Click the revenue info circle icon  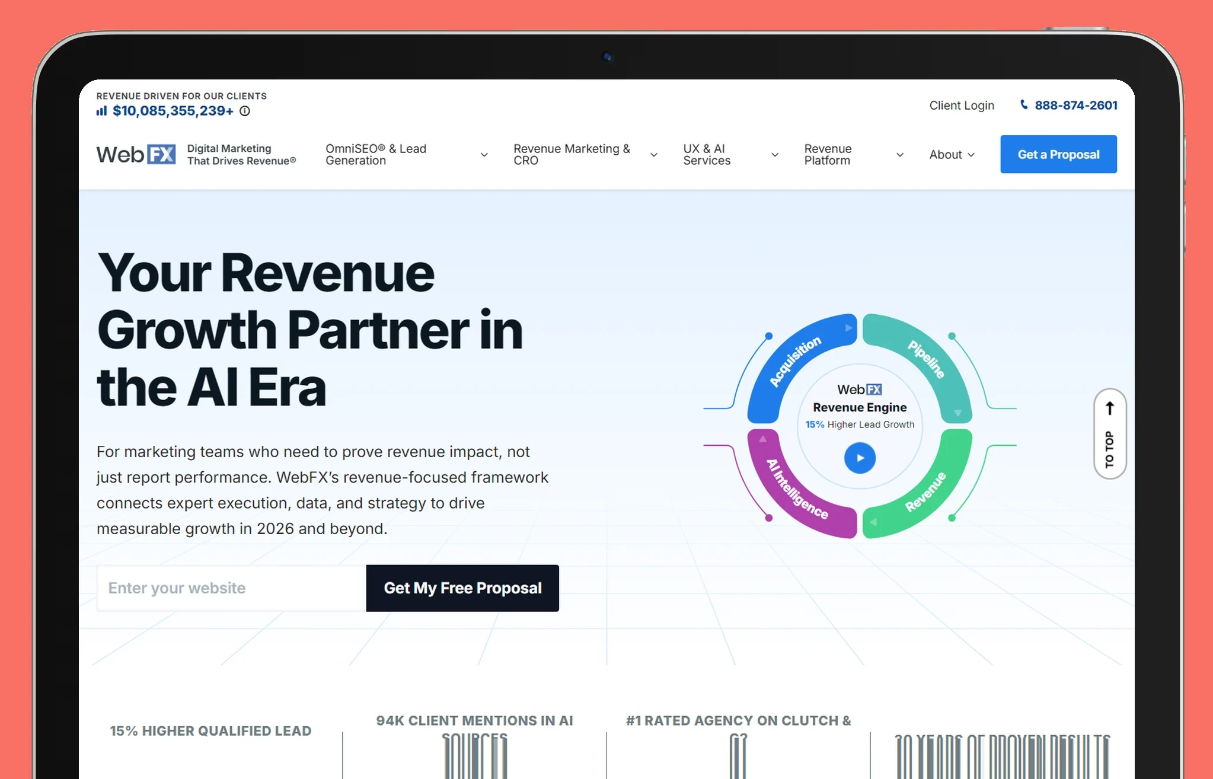[245, 111]
